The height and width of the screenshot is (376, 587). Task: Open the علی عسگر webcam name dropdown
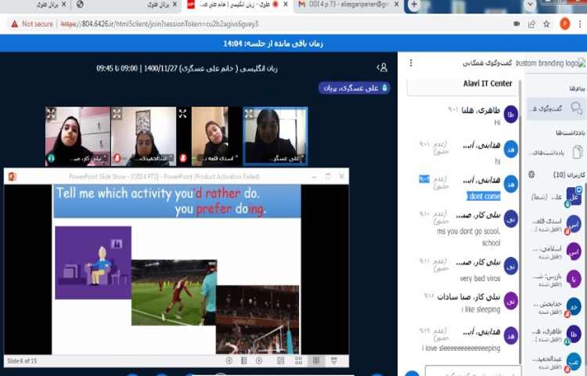pyautogui.click(x=286, y=159)
